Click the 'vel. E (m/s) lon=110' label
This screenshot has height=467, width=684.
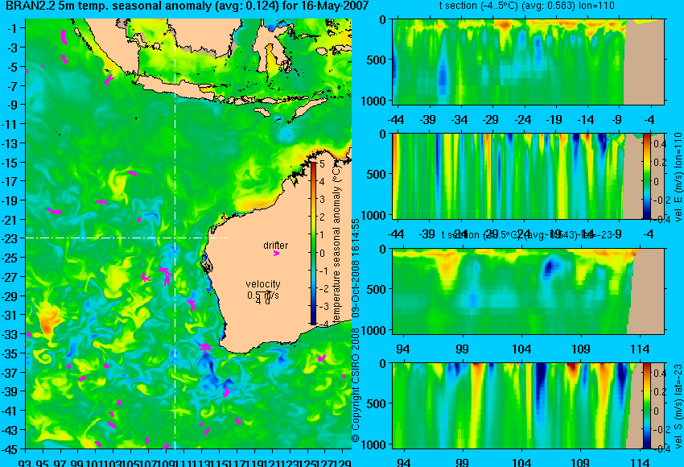[x=678, y=177]
